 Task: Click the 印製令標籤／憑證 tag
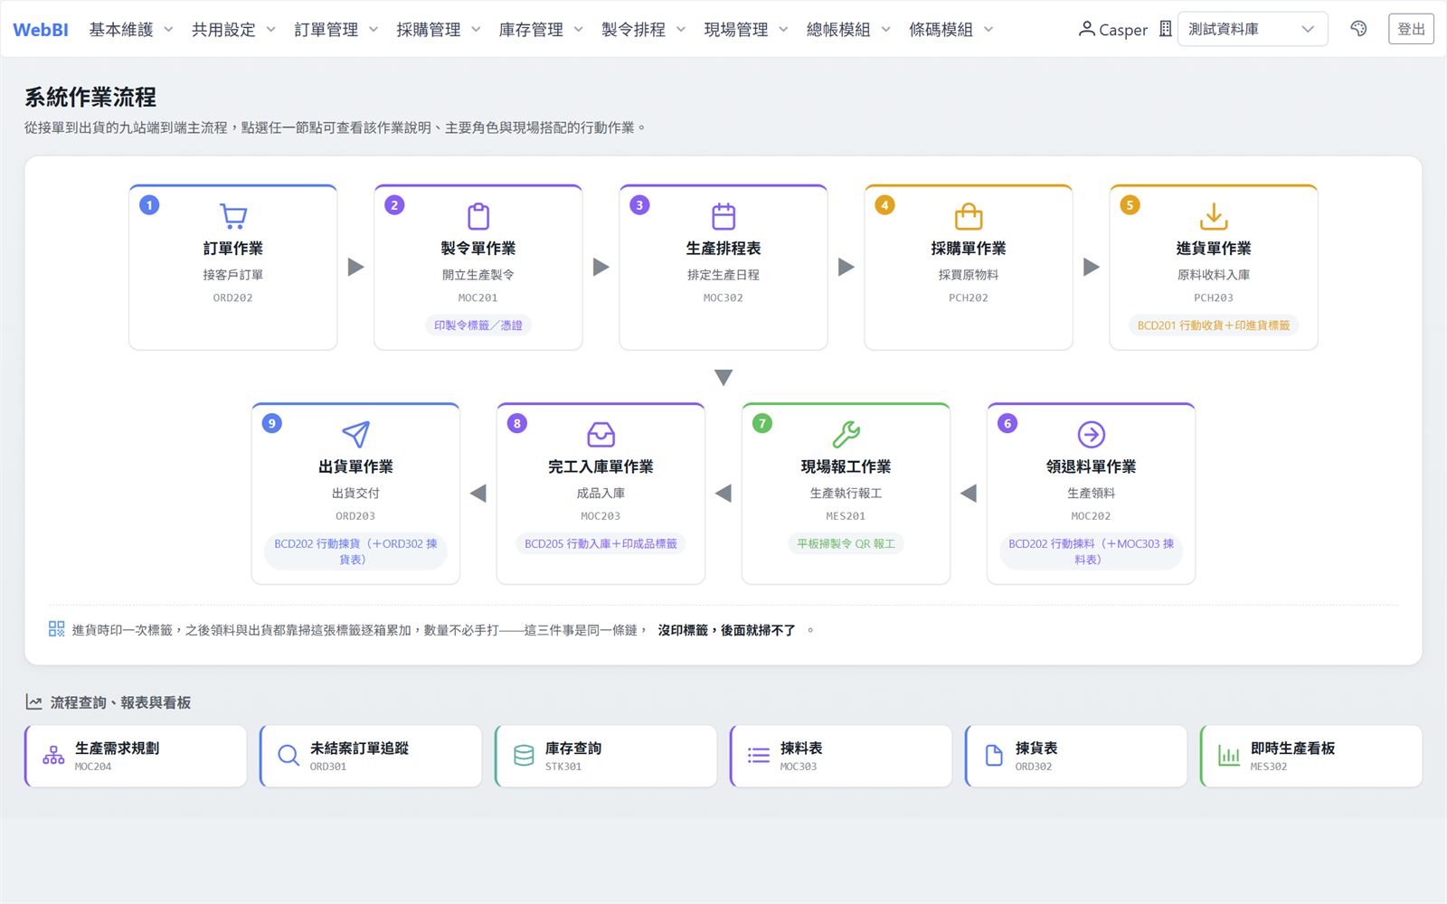(x=478, y=325)
